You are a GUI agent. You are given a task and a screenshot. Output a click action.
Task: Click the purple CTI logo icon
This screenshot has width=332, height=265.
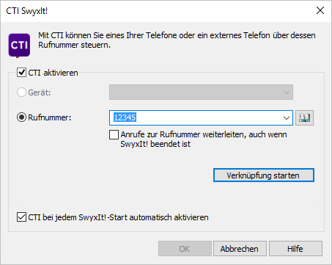pos(19,46)
